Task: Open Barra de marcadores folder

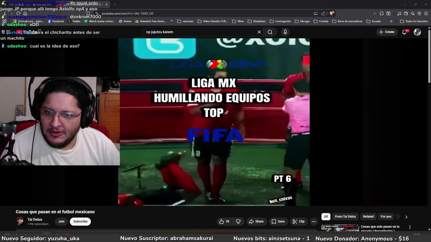Action: 347,21
